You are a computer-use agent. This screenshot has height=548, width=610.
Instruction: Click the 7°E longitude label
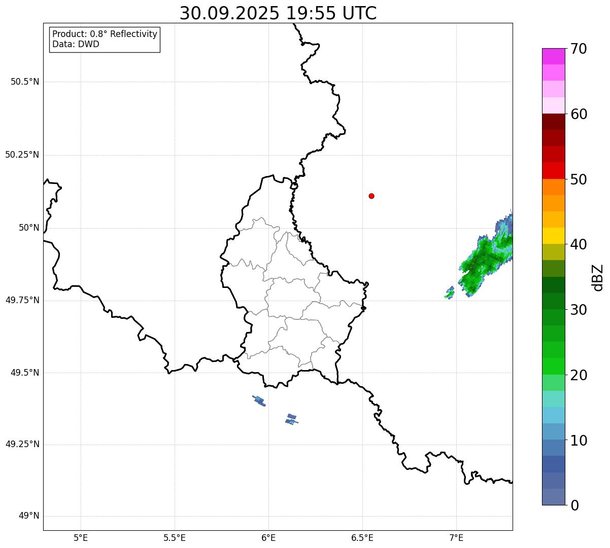(x=456, y=537)
